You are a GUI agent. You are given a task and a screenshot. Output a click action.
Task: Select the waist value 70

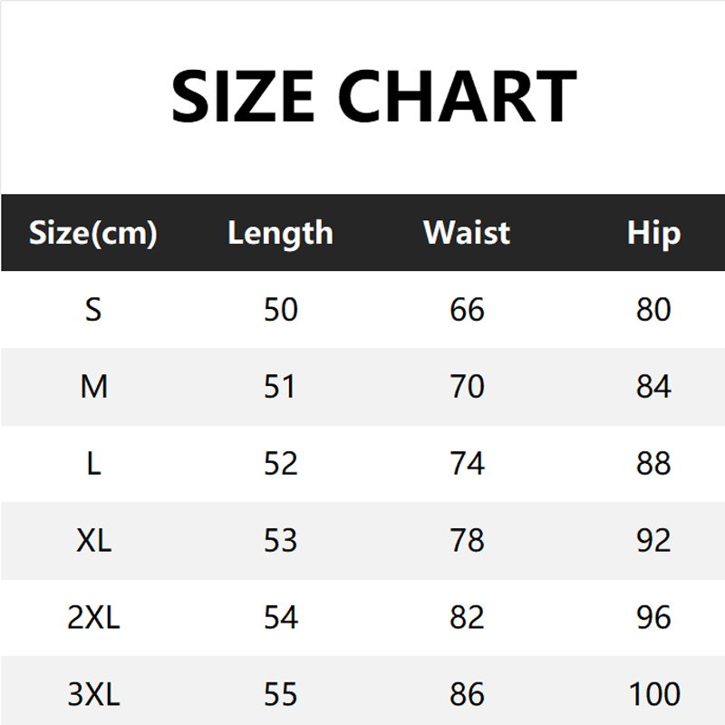click(x=467, y=387)
